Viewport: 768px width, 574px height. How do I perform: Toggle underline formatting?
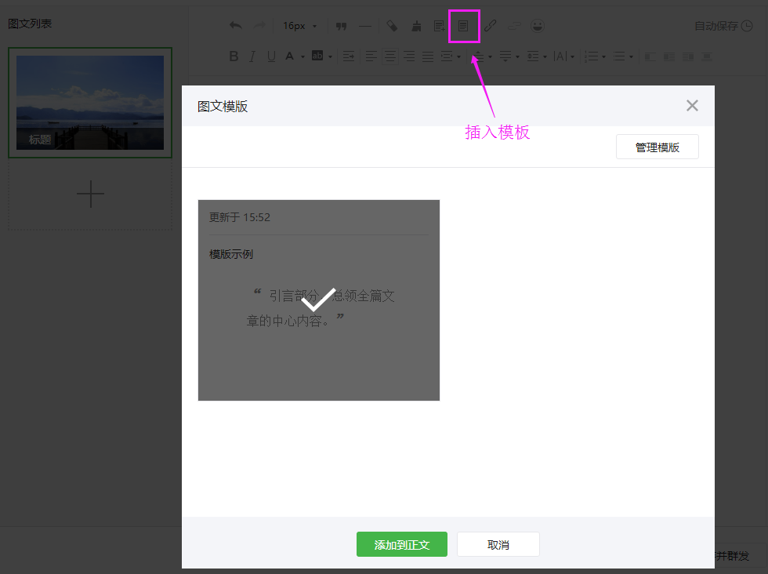point(271,56)
